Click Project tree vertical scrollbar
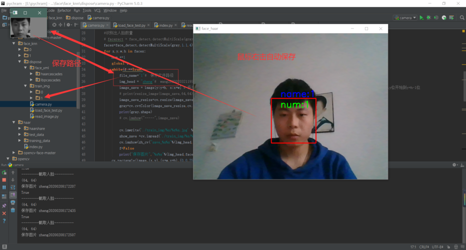This screenshot has width=466, height=250. (78, 80)
